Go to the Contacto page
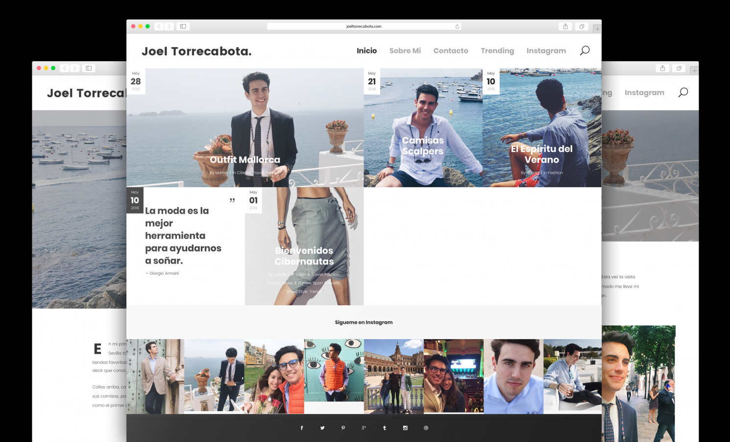Viewport: 730px width, 442px height. coord(450,50)
